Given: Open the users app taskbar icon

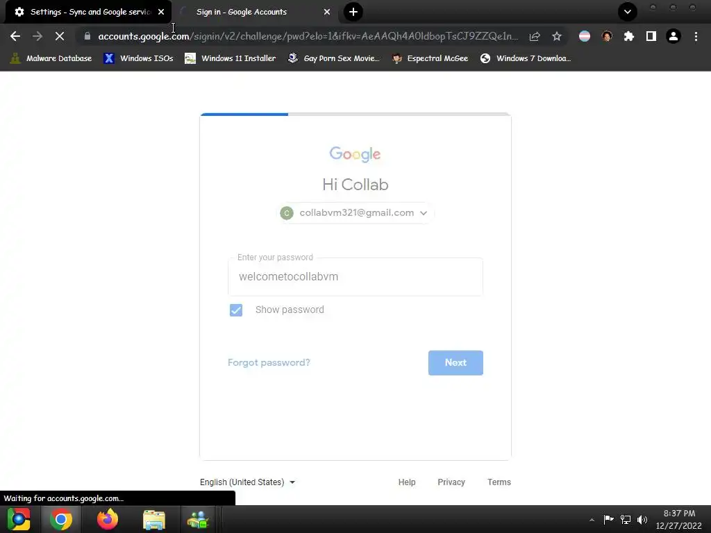Looking at the screenshot, I should (198, 519).
